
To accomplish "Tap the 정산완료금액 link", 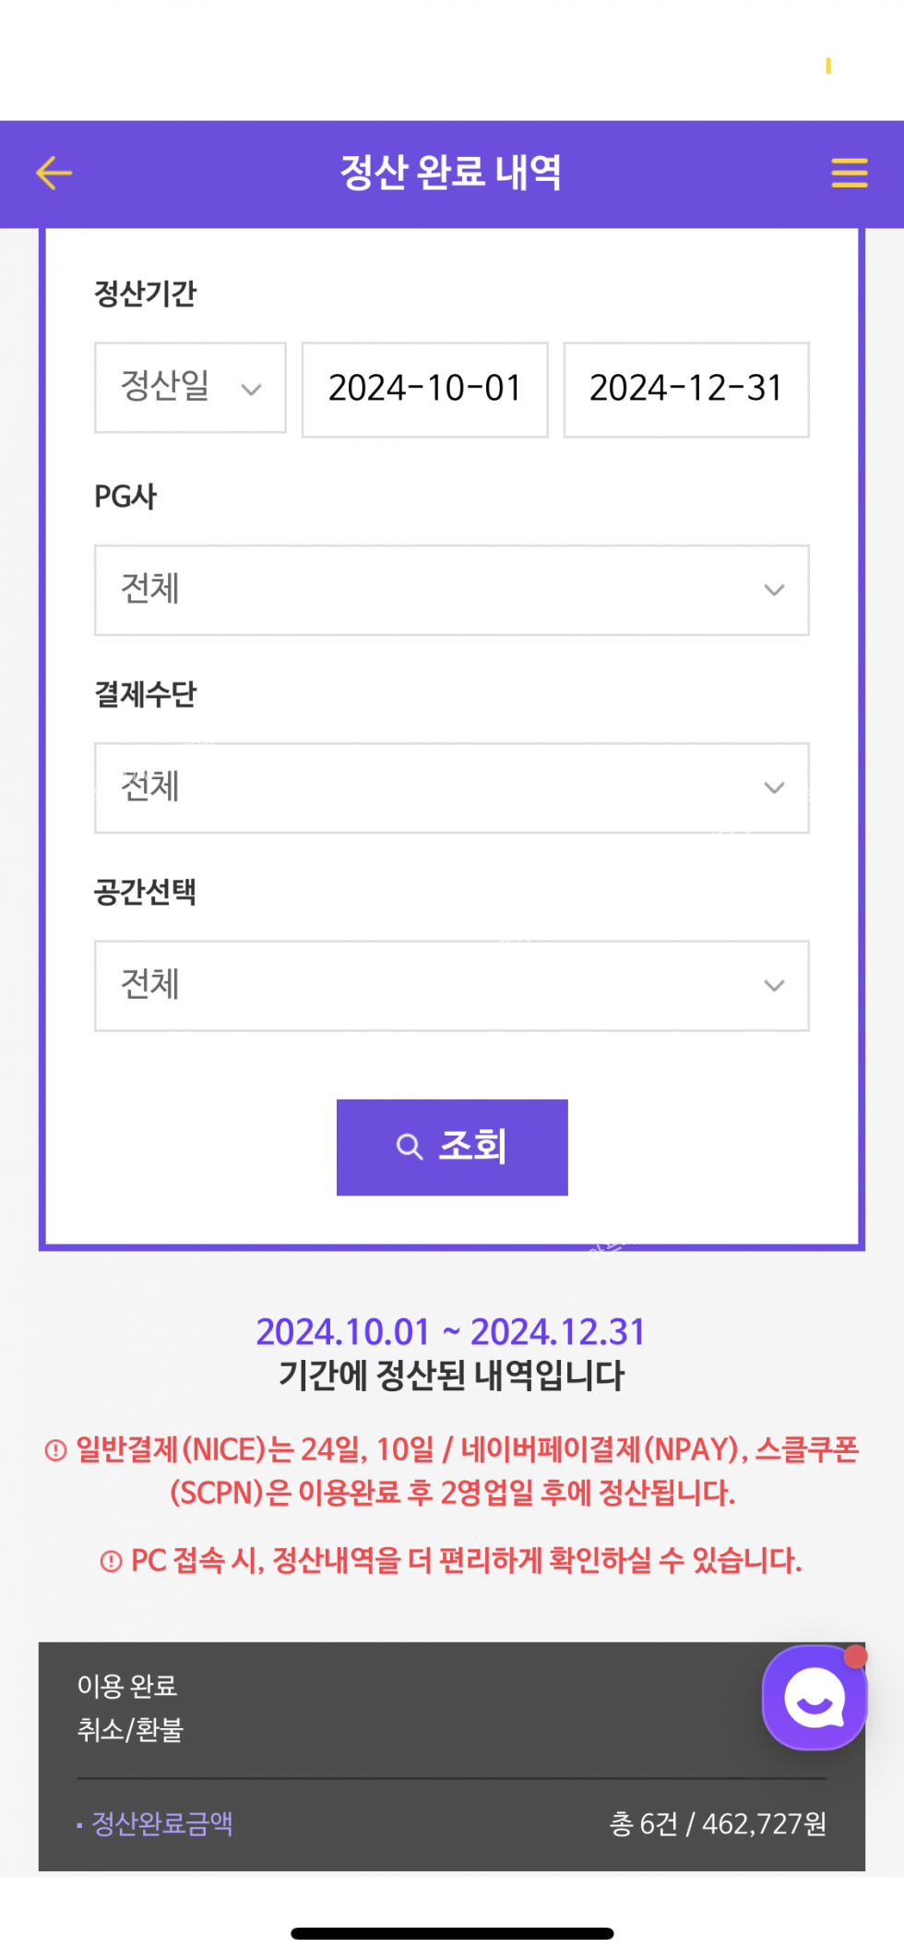I will (162, 1823).
